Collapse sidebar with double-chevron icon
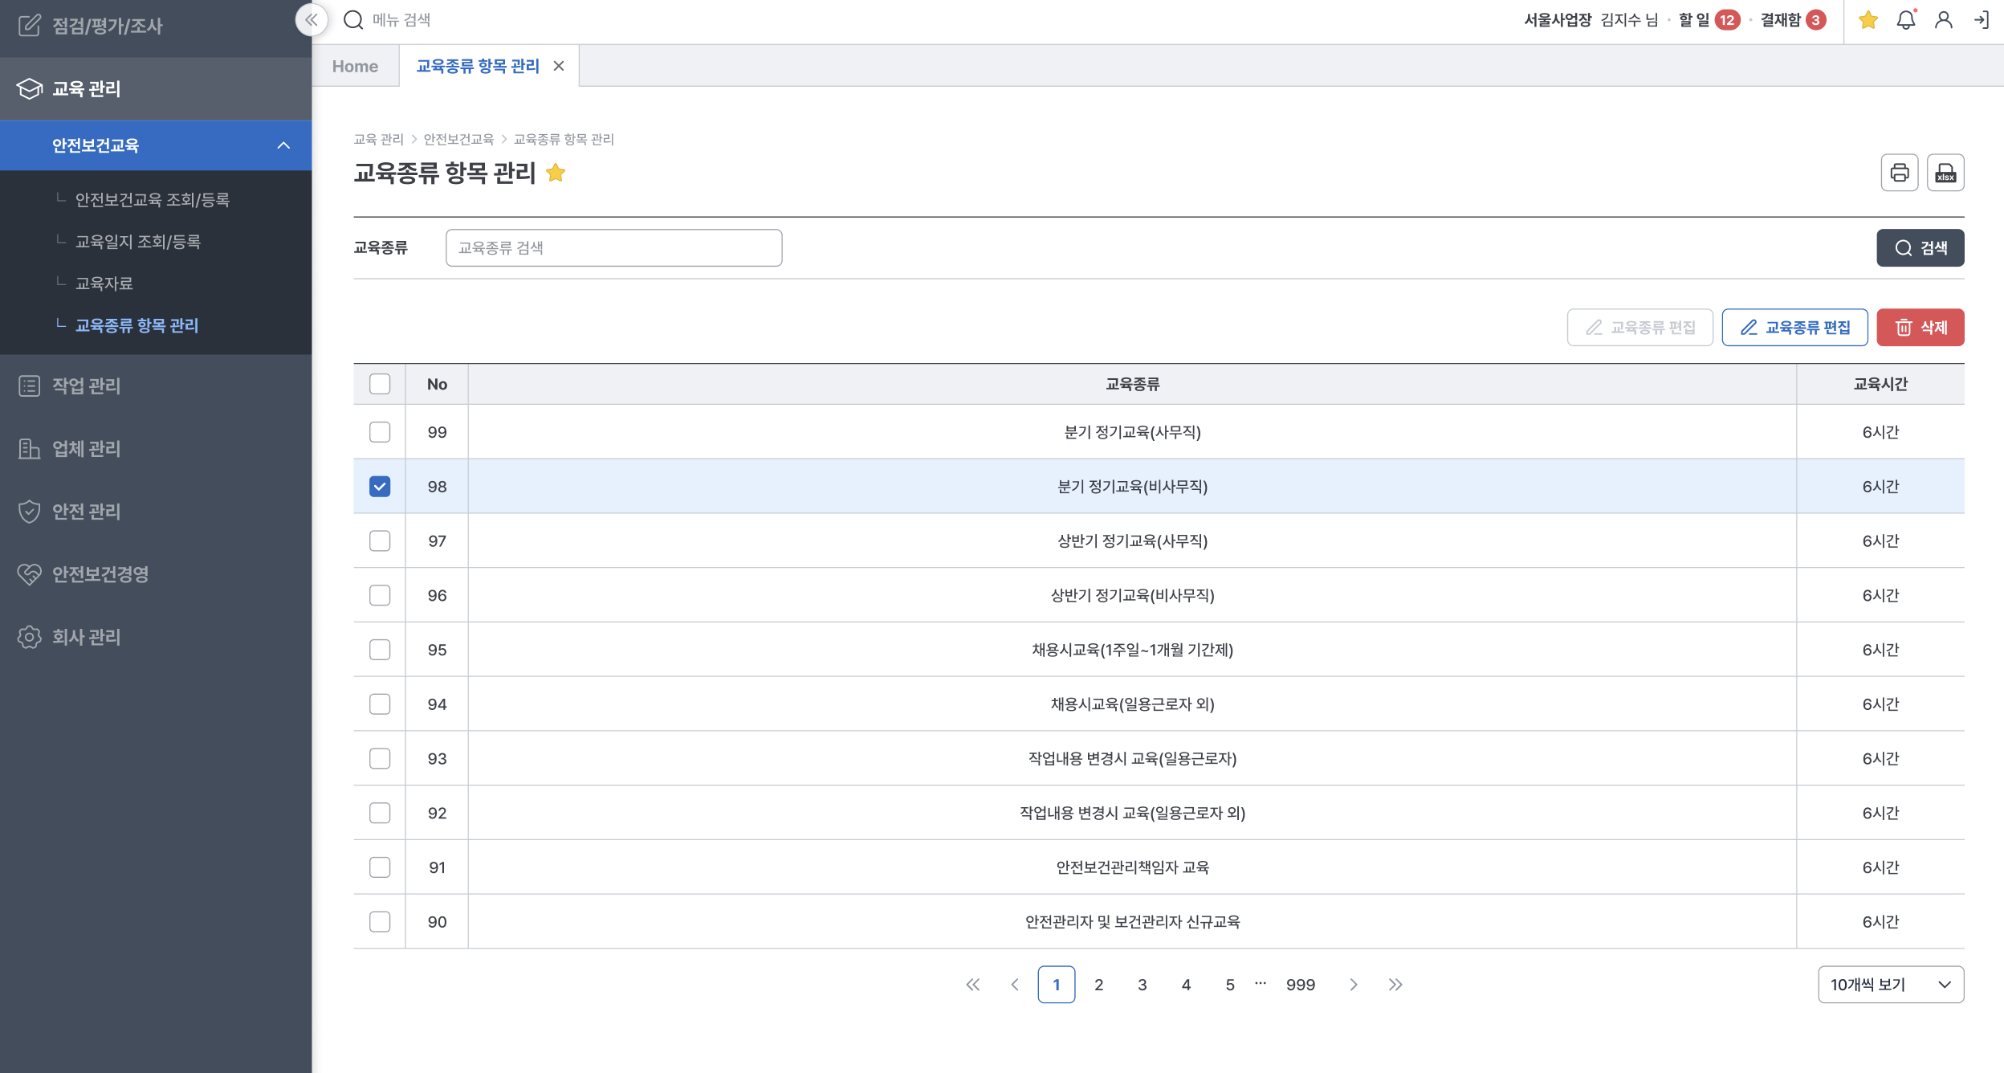The width and height of the screenshot is (2004, 1073). click(312, 20)
